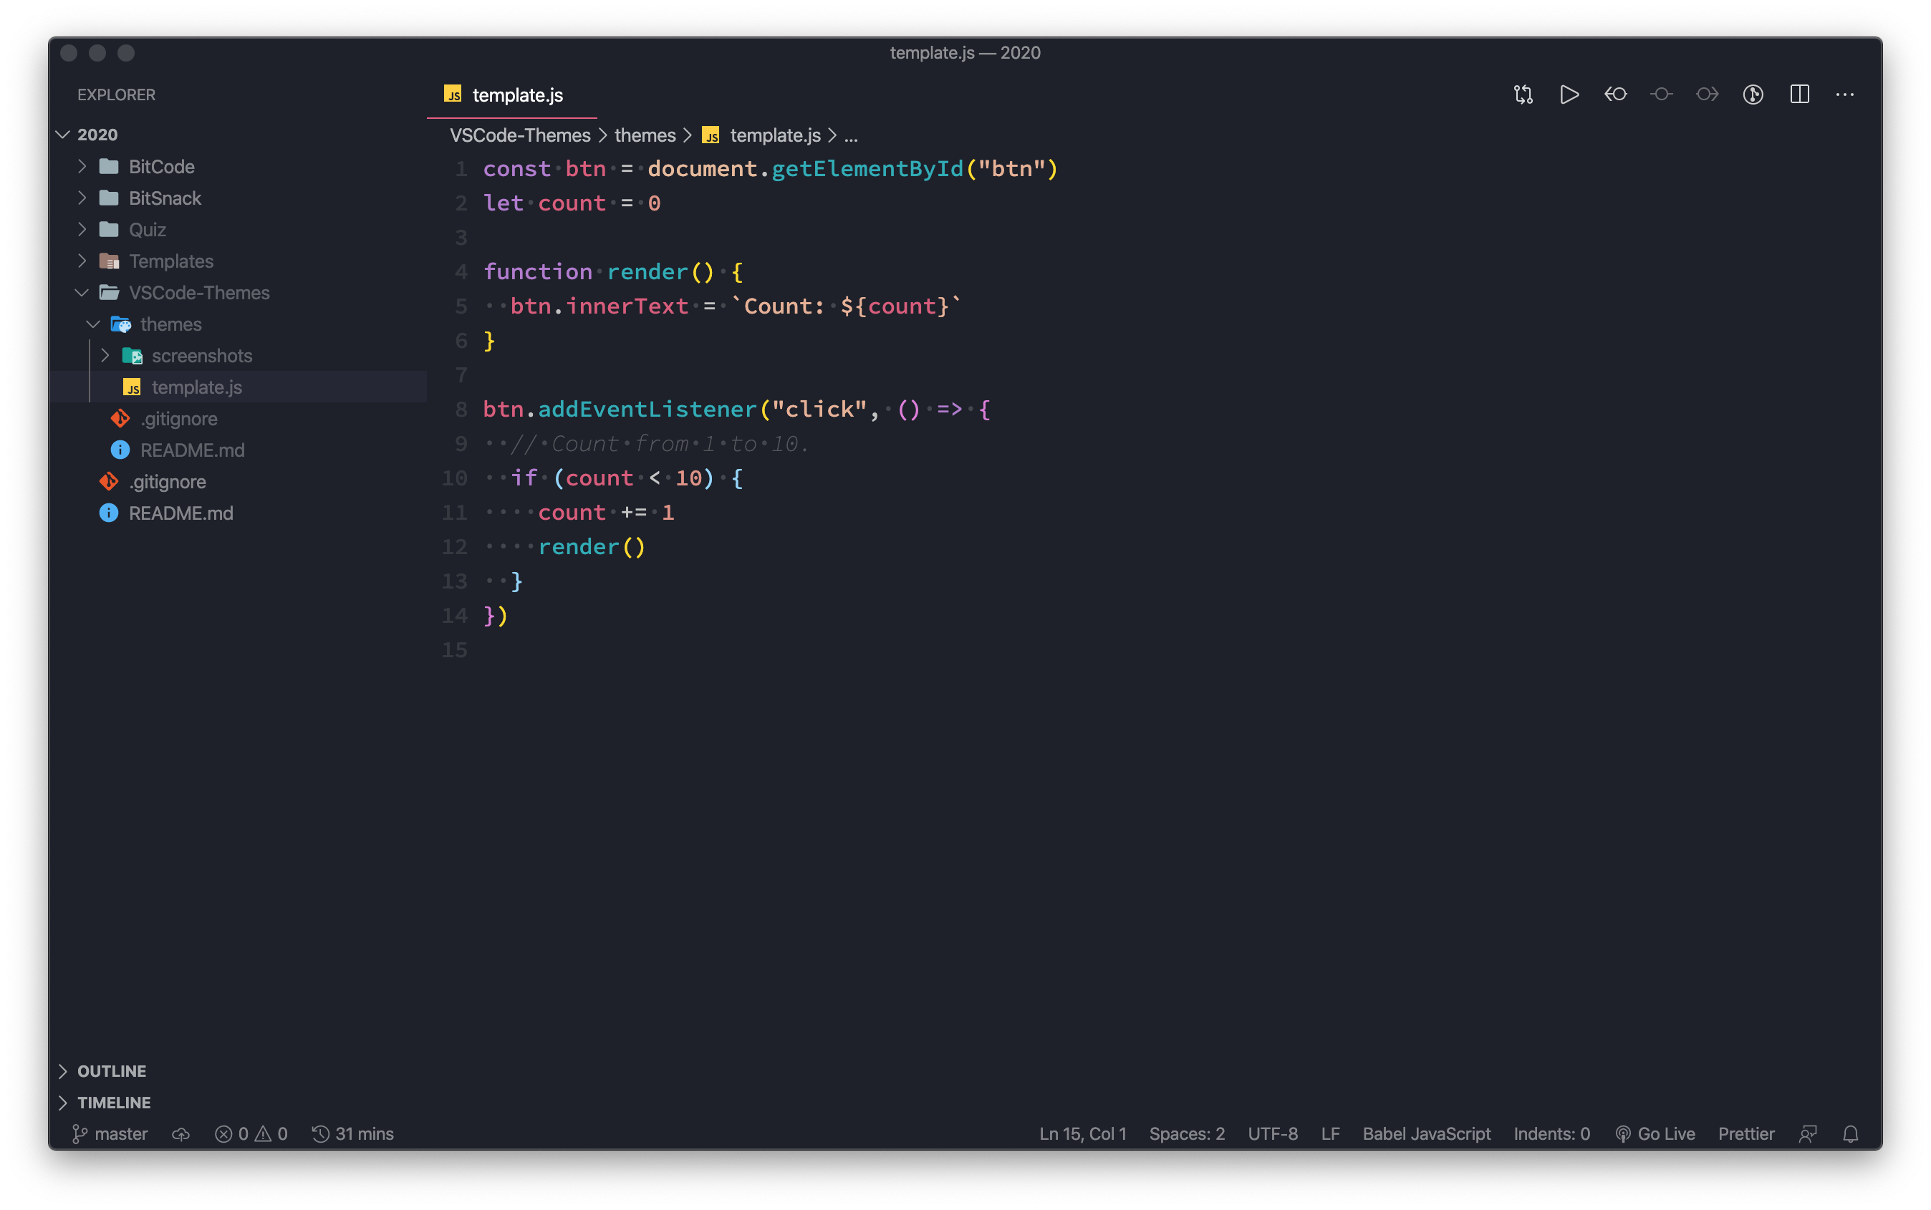
Task: Expand the BitCode folder
Action: tap(161, 166)
